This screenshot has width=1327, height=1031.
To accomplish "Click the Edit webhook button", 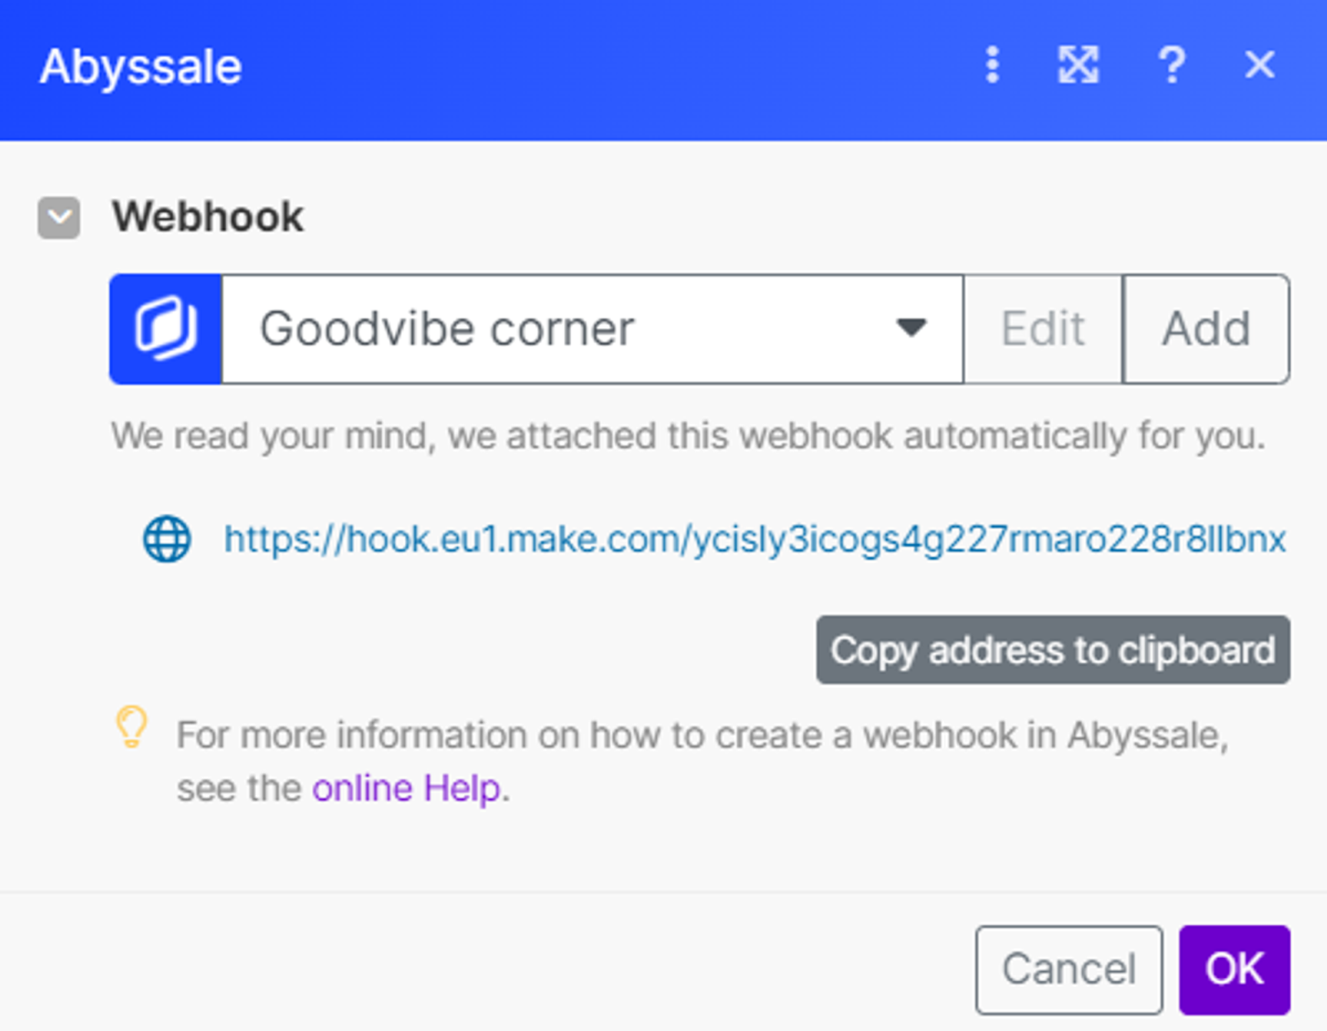I will (x=1043, y=329).
